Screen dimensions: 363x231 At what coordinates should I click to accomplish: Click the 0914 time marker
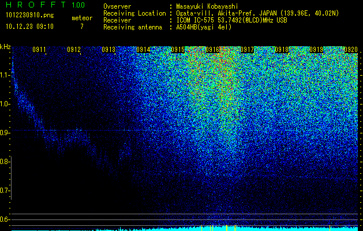point(143,49)
